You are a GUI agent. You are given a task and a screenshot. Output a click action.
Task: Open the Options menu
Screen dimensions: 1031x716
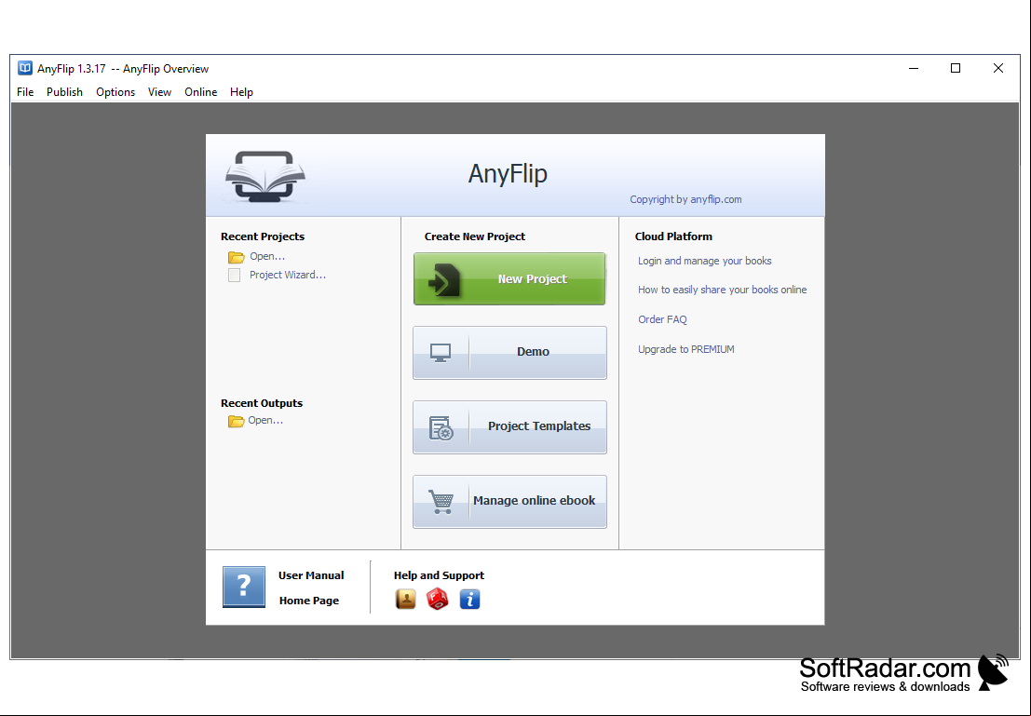click(x=115, y=92)
